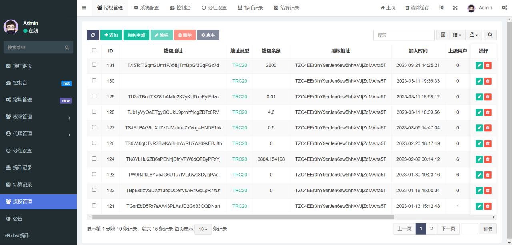Open the rows-per-page dropdown showing 10
Image resolution: width=512 pixels, height=245 pixels.
pyautogui.click(x=203, y=229)
